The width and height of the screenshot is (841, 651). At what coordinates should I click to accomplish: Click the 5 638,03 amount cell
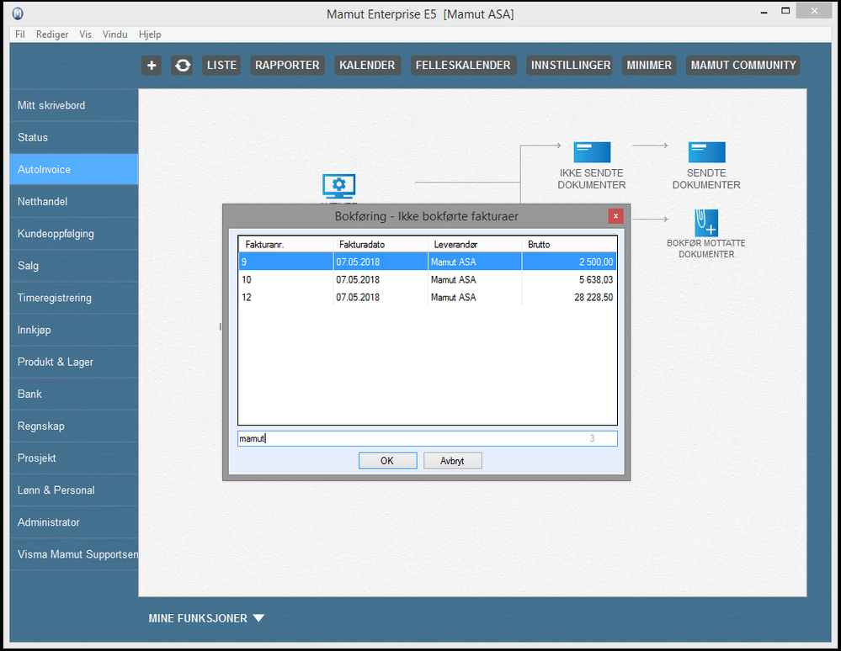pyautogui.click(x=569, y=280)
